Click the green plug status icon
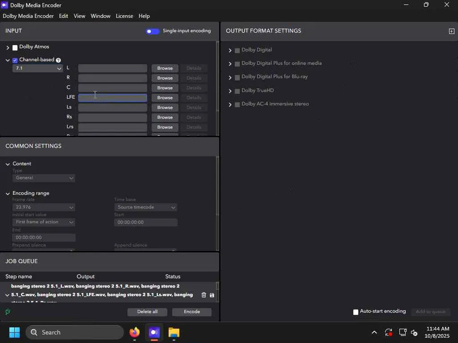 click(x=8, y=312)
